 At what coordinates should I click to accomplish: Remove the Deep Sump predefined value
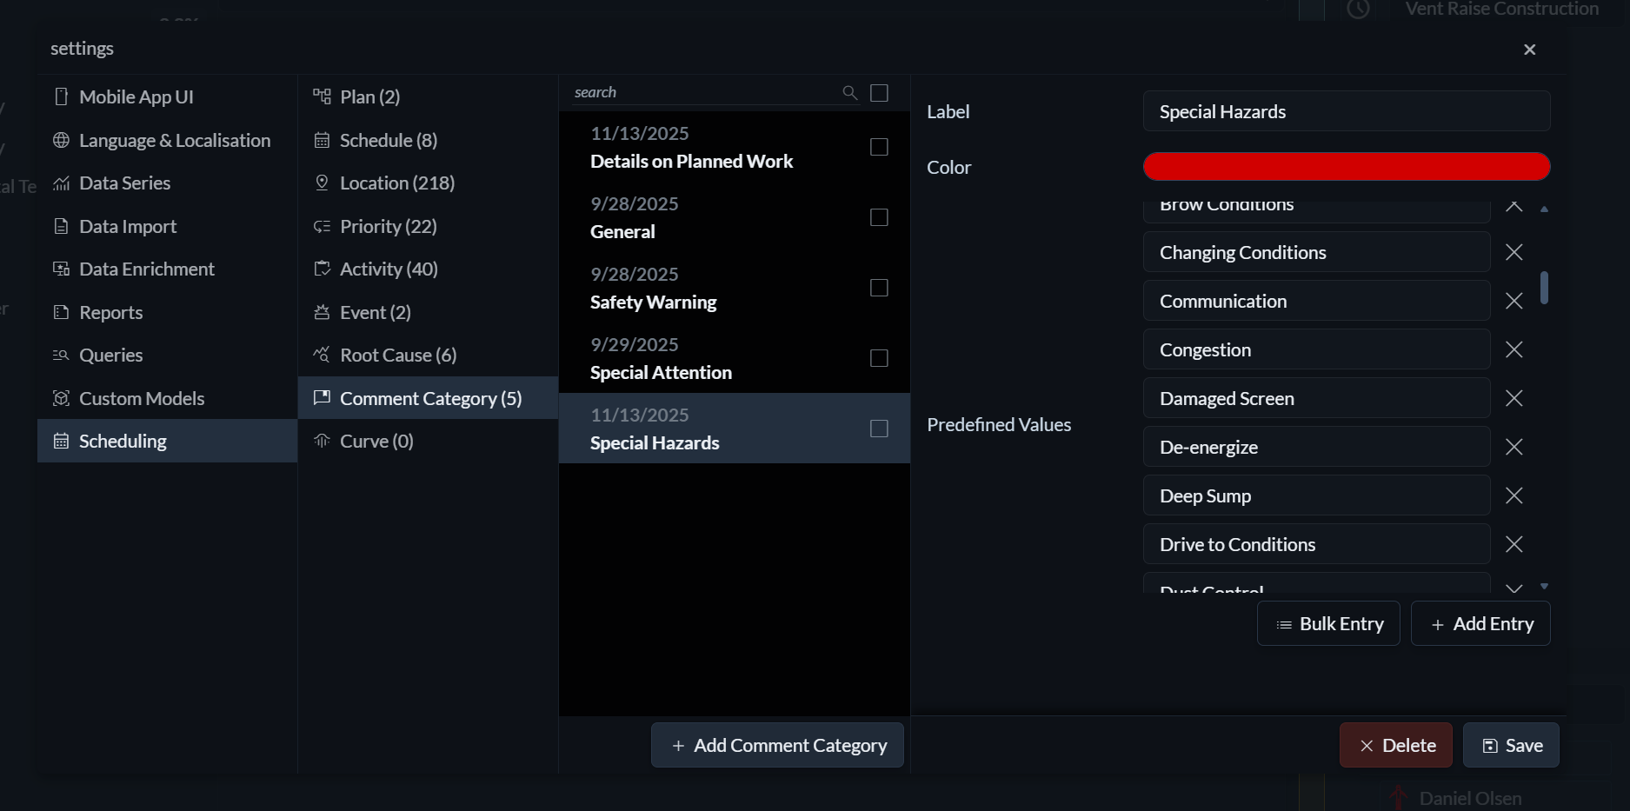pyautogui.click(x=1514, y=495)
